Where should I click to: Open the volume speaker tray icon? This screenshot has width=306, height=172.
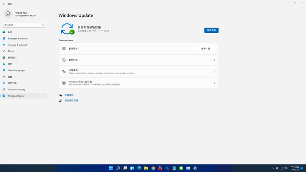(286, 168)
